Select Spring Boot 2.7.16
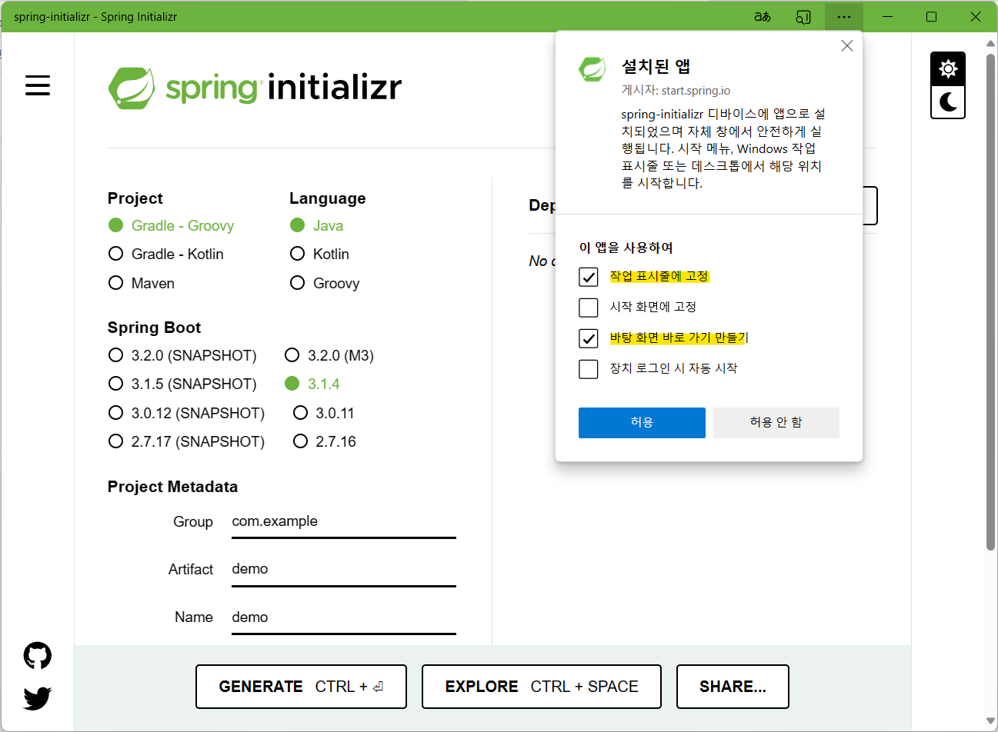Viewport: 998px width, 732px height. point(325,441)
